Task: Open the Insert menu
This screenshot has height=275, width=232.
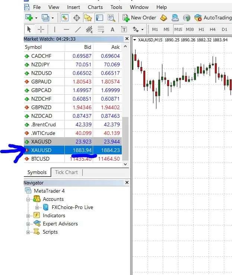Action: 74,7
